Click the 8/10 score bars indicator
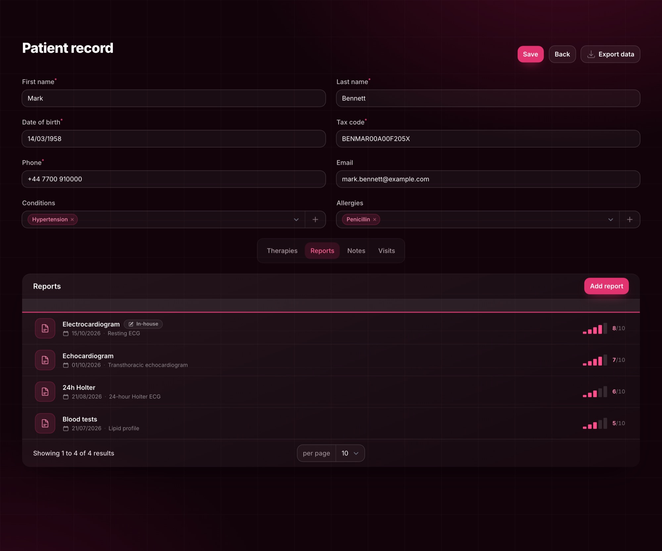This screenshot has width=662, height=551. coord(595,328)
